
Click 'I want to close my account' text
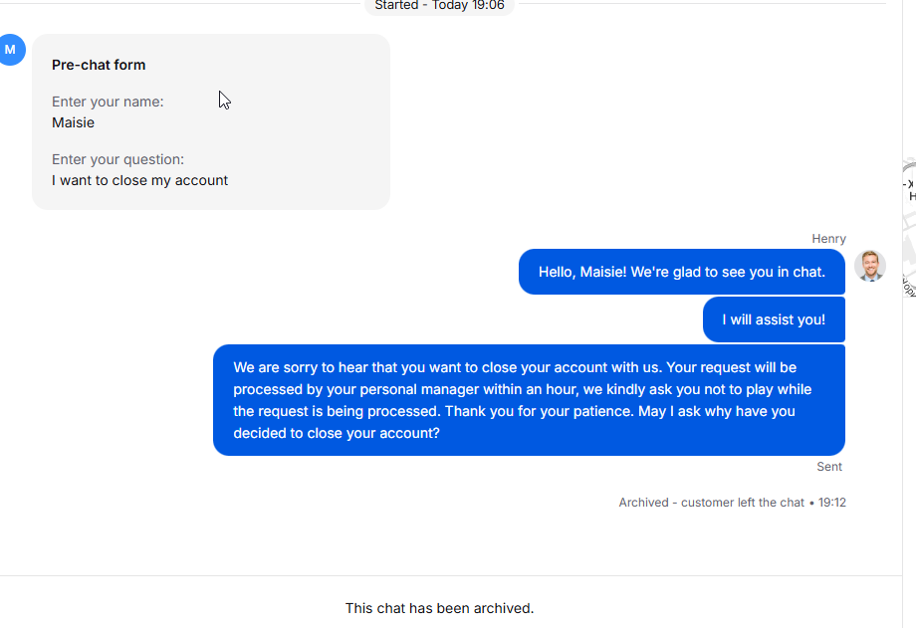[139, 180]
